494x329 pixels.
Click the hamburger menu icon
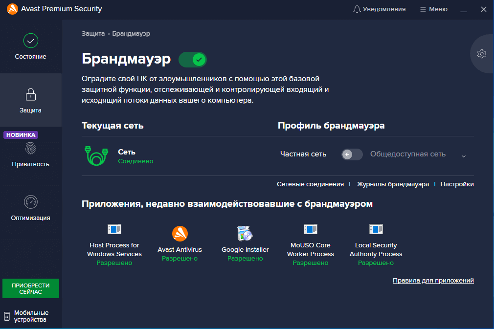[423, 9]
